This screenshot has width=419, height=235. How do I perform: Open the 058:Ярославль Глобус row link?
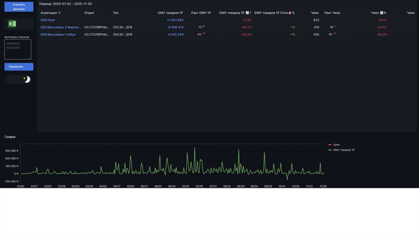[58, 34]
